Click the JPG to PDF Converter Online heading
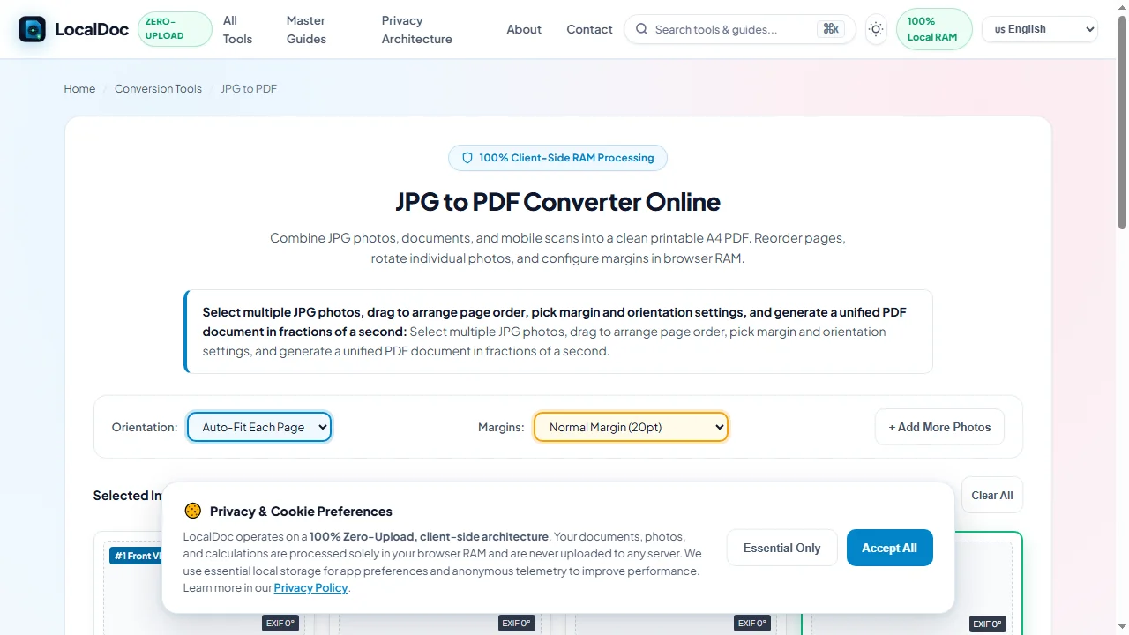 (557, 202)
